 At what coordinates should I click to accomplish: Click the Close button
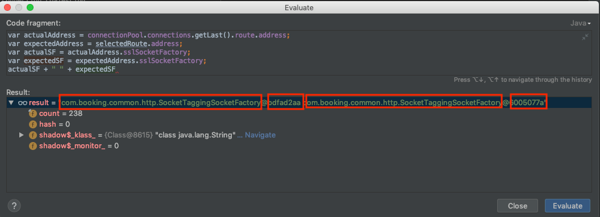pyautogui.click(x=518, y=206)
